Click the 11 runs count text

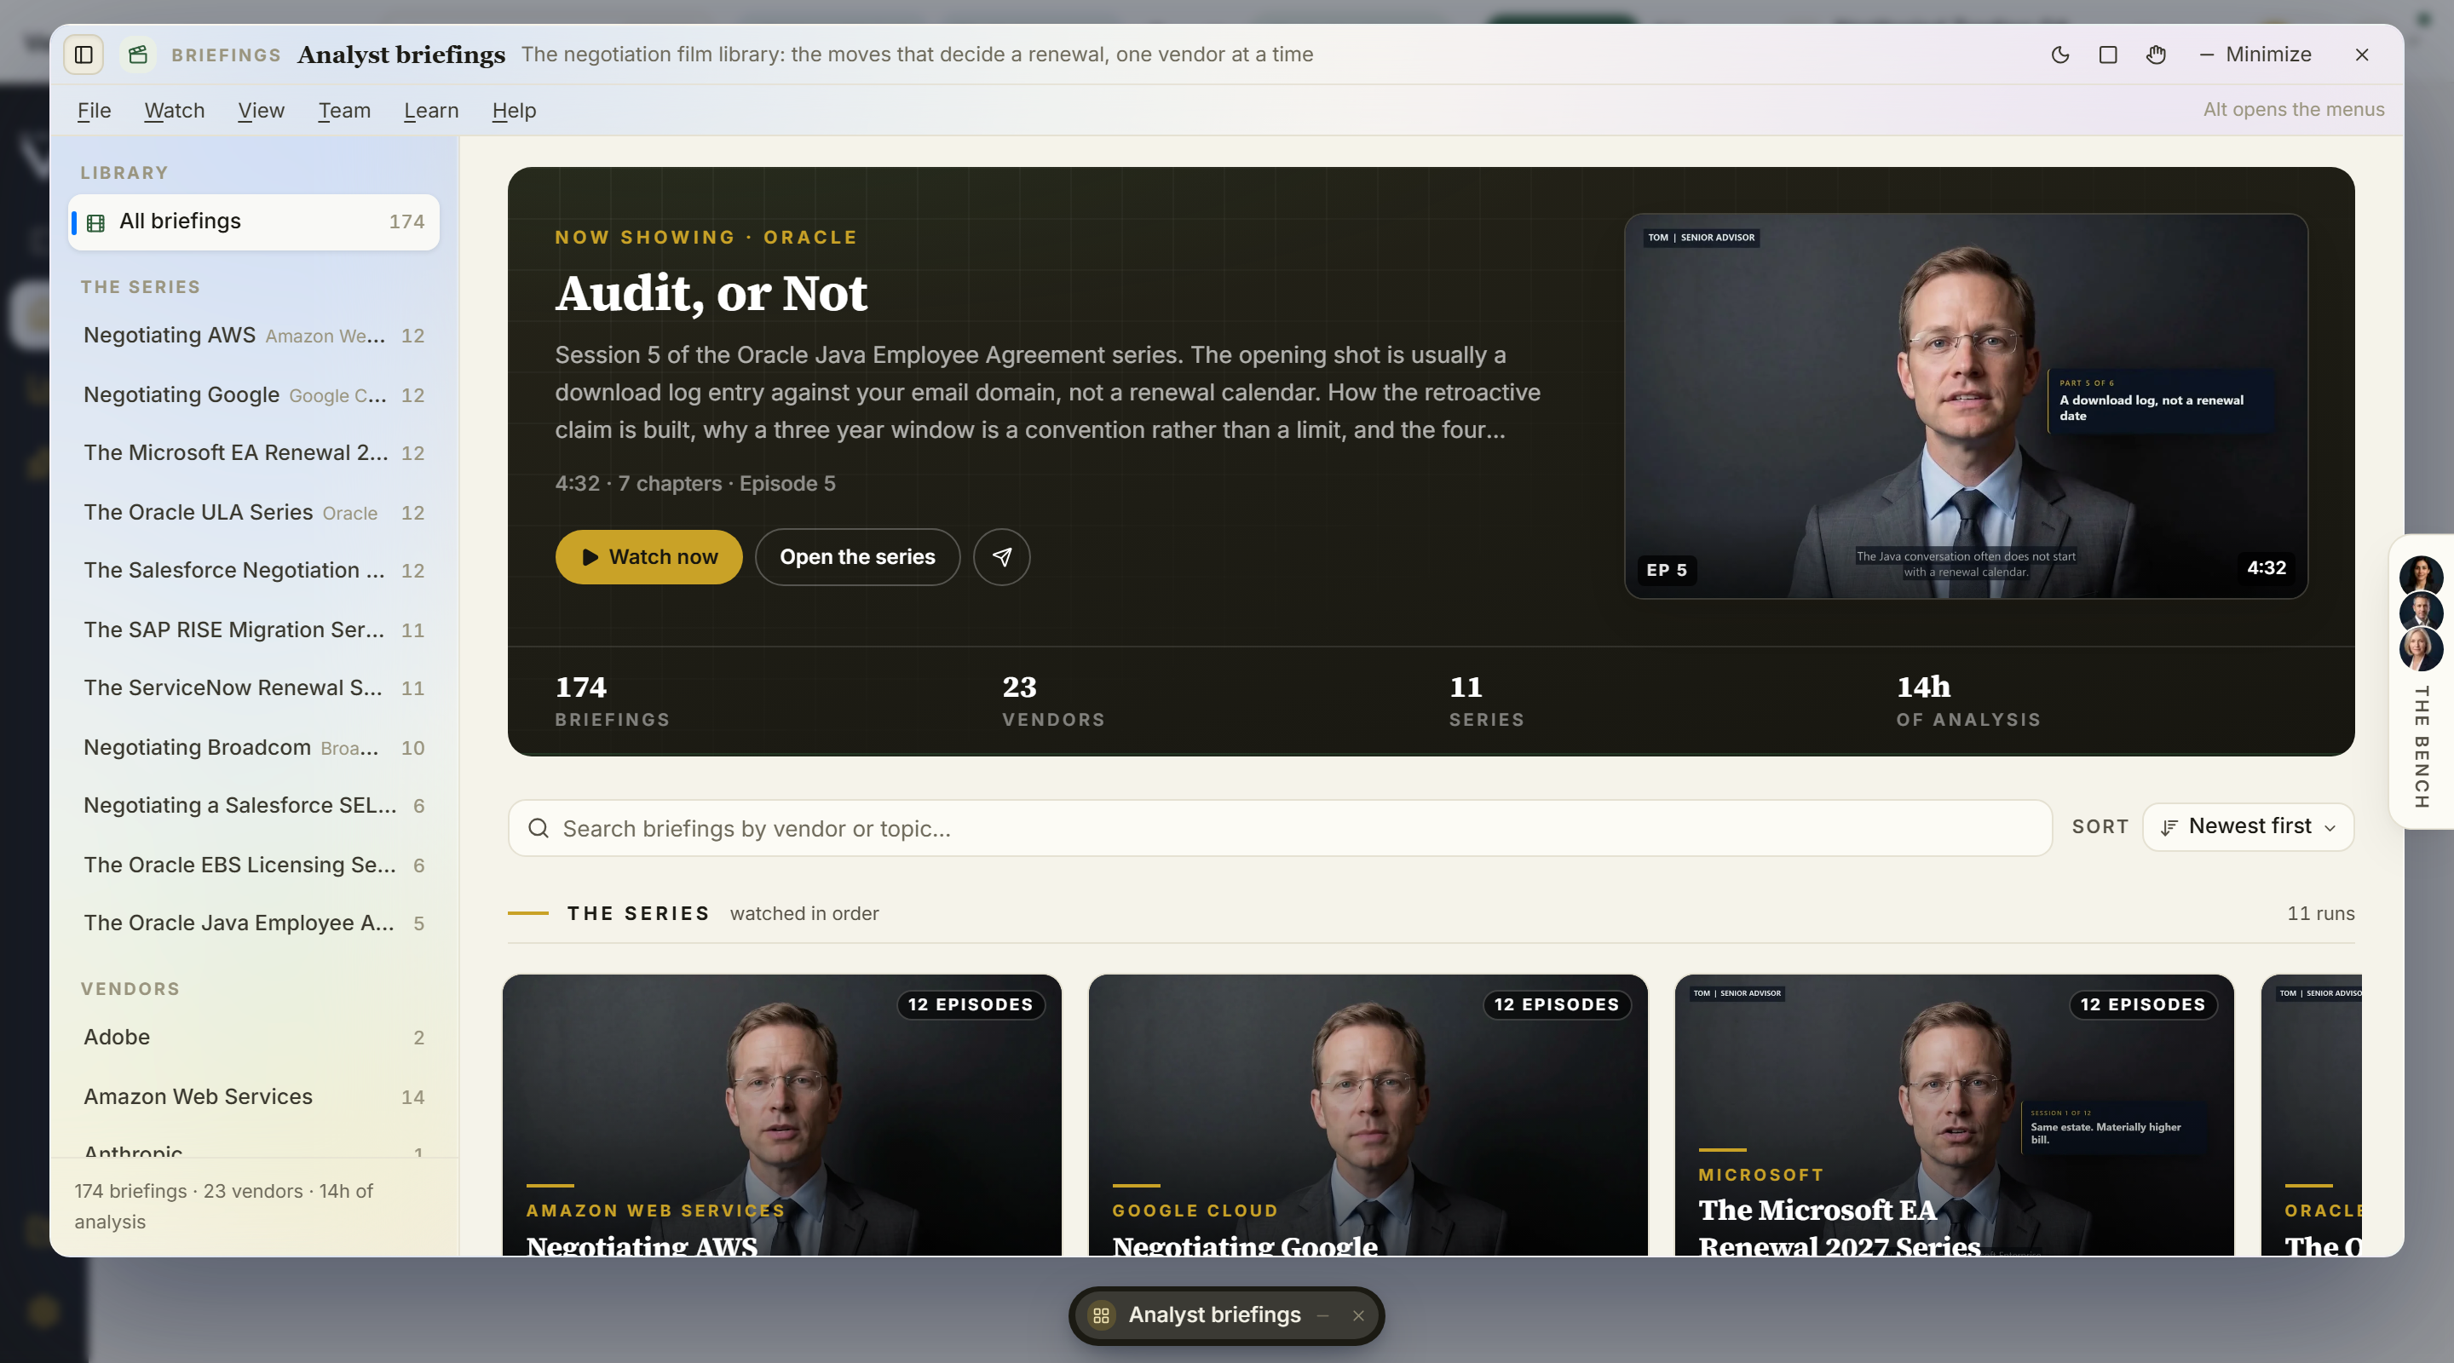pyautogui.click(x=2320, y=913)
